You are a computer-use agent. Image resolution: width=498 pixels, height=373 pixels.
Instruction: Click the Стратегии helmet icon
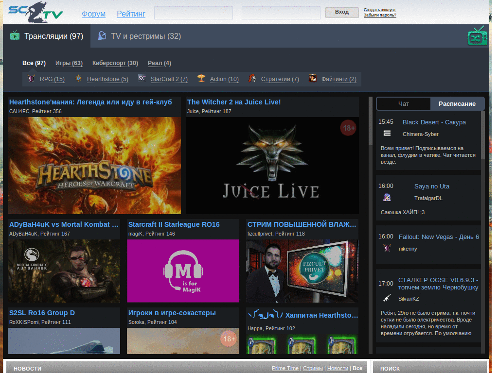(x=252, y=79)
